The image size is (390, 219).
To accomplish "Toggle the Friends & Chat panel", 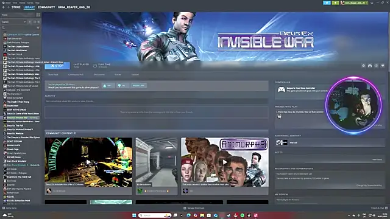I will click(x=379, y=208).
